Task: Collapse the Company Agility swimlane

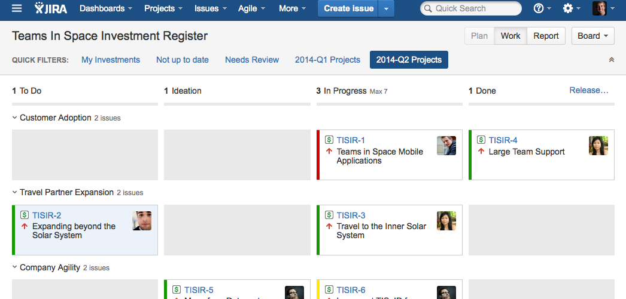Action: click(14, 267)
